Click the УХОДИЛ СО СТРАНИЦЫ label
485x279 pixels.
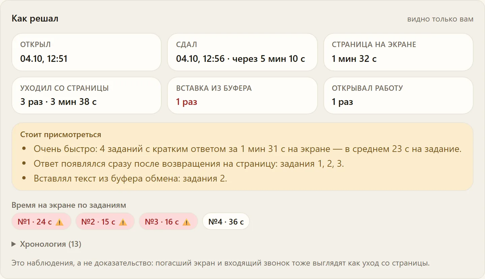pos(64,88)
